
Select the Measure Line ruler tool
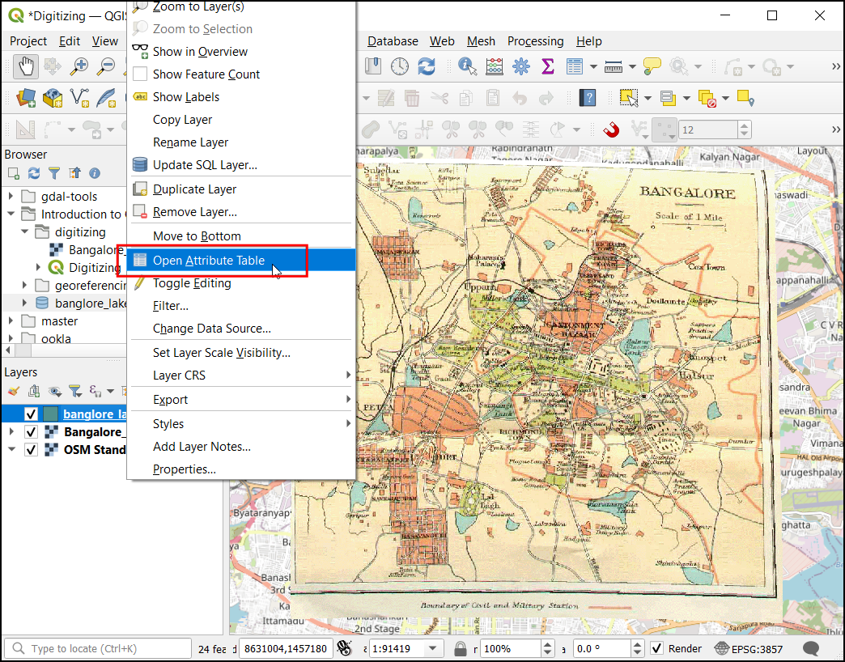[614, 66]
